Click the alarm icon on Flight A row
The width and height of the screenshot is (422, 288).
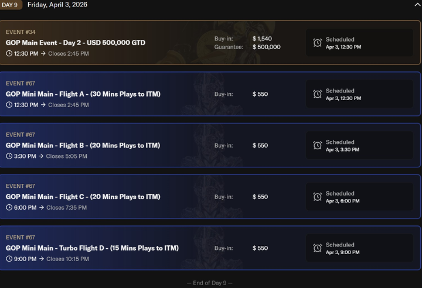(x=317, y=94)
